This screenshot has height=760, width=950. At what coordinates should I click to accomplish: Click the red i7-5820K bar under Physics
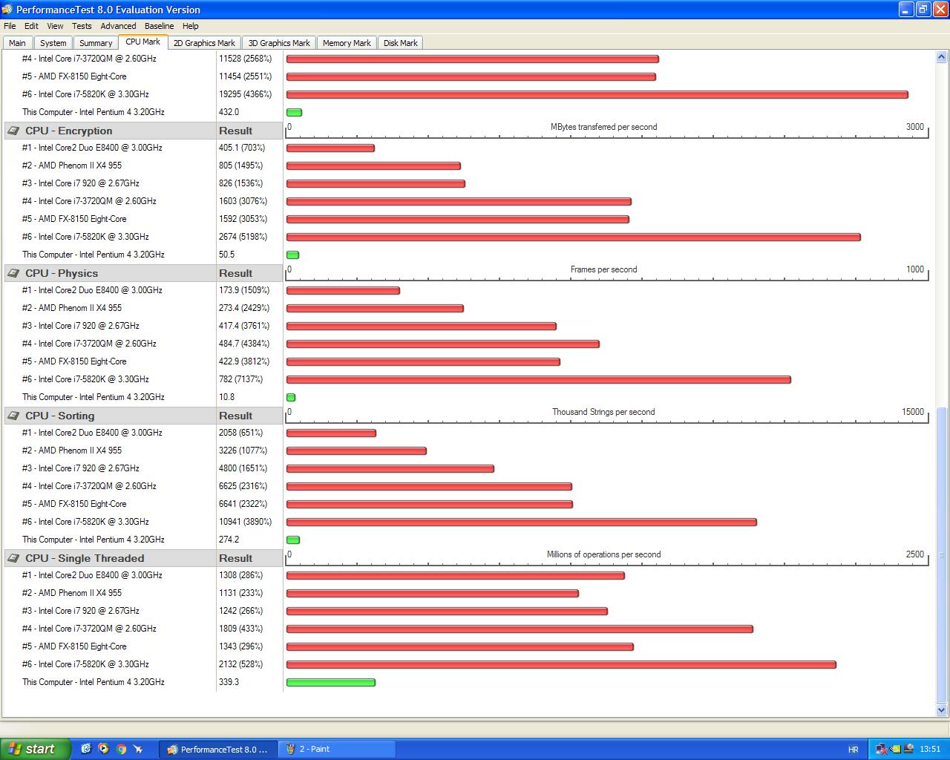point(539,380)
